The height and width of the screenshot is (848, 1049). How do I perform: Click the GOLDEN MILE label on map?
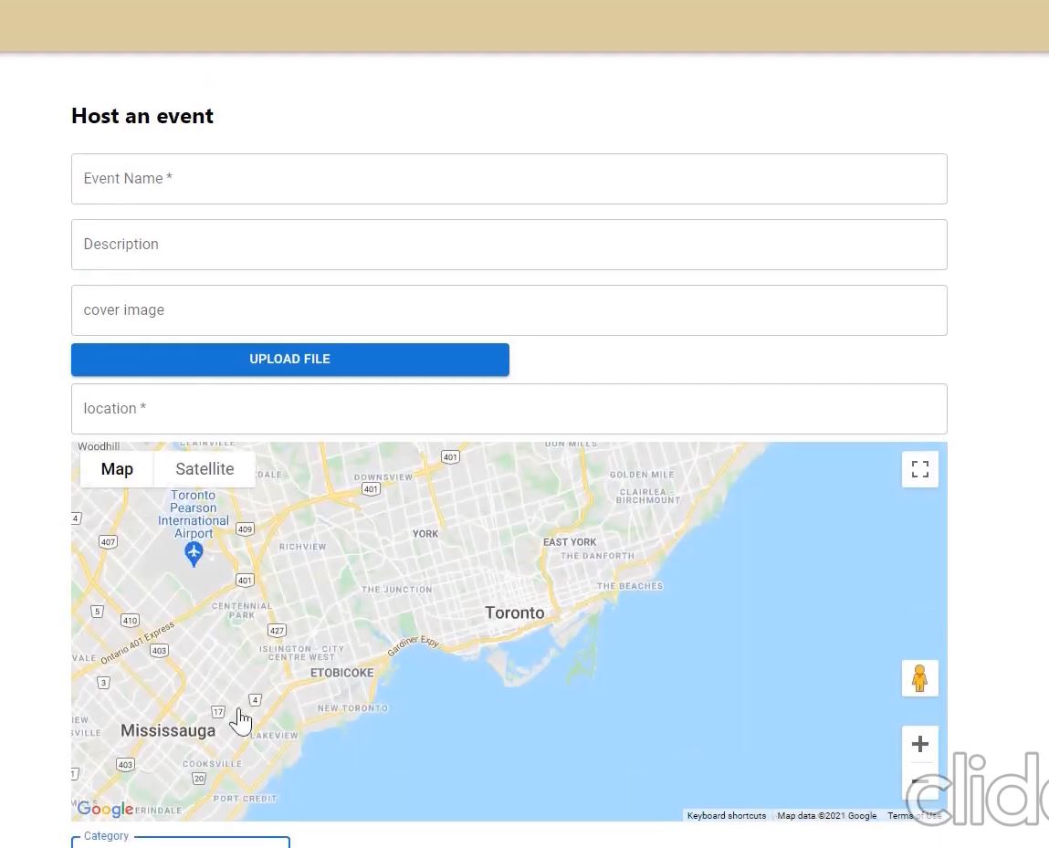pyautogui.click(x=642, y=474)
